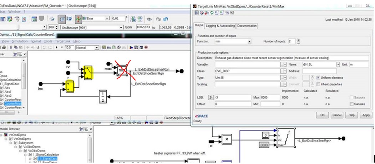Open the Normal simulation mode dropdown
Viewport: 375px width, 164px height.
[96, 47]
